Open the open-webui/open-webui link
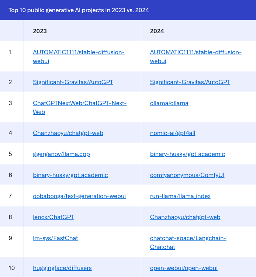 pos(184,268)
